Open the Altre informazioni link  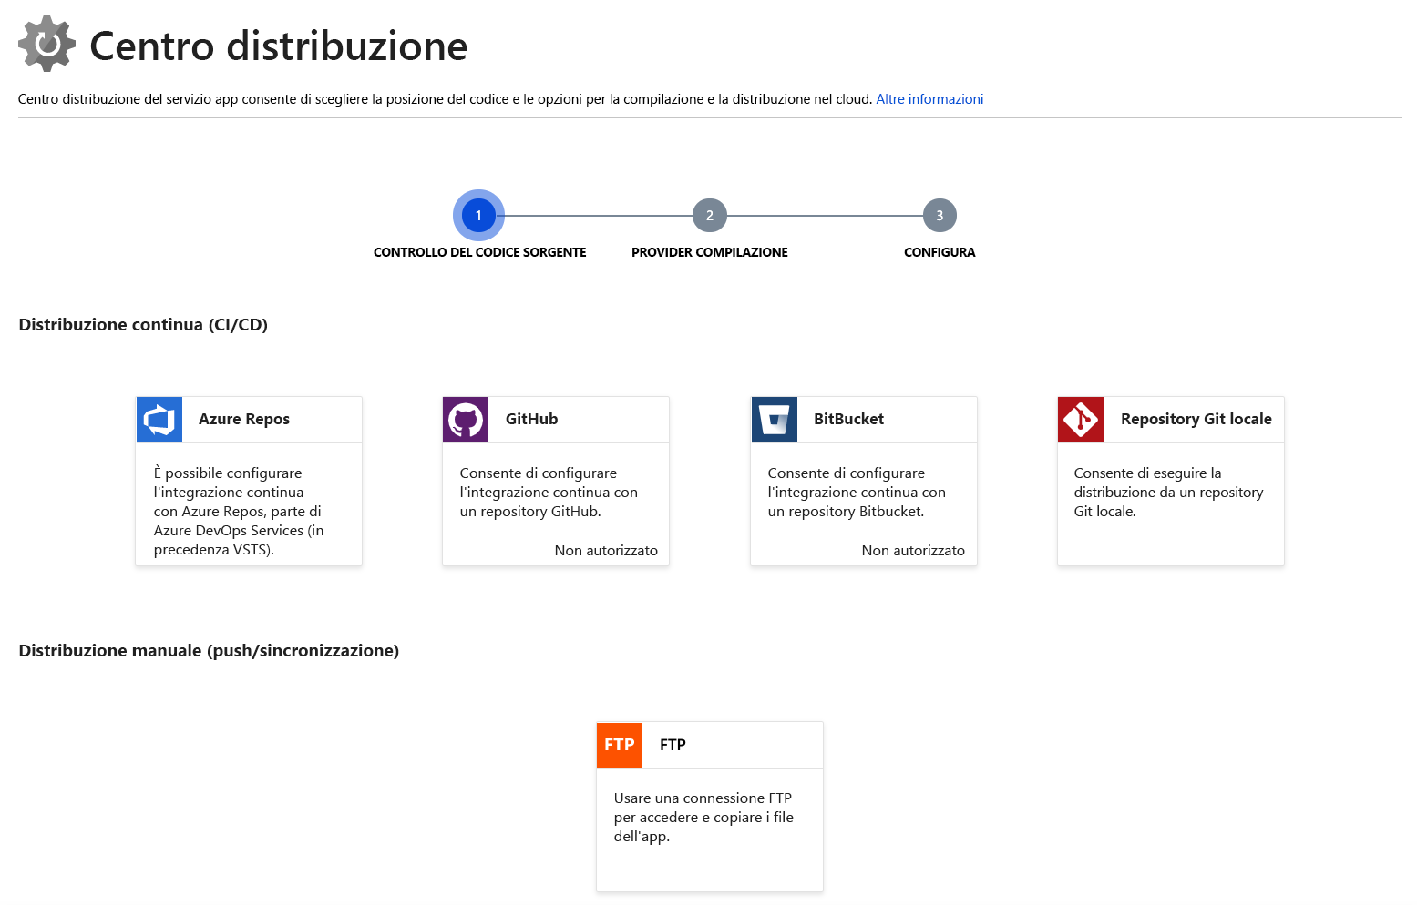pyautogui.click(x=929, y=99)
